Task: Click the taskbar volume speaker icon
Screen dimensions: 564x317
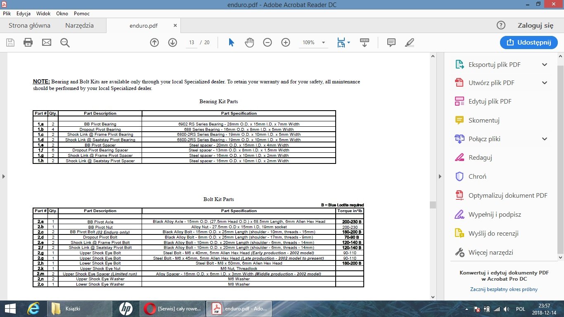Action: [505, 309]
